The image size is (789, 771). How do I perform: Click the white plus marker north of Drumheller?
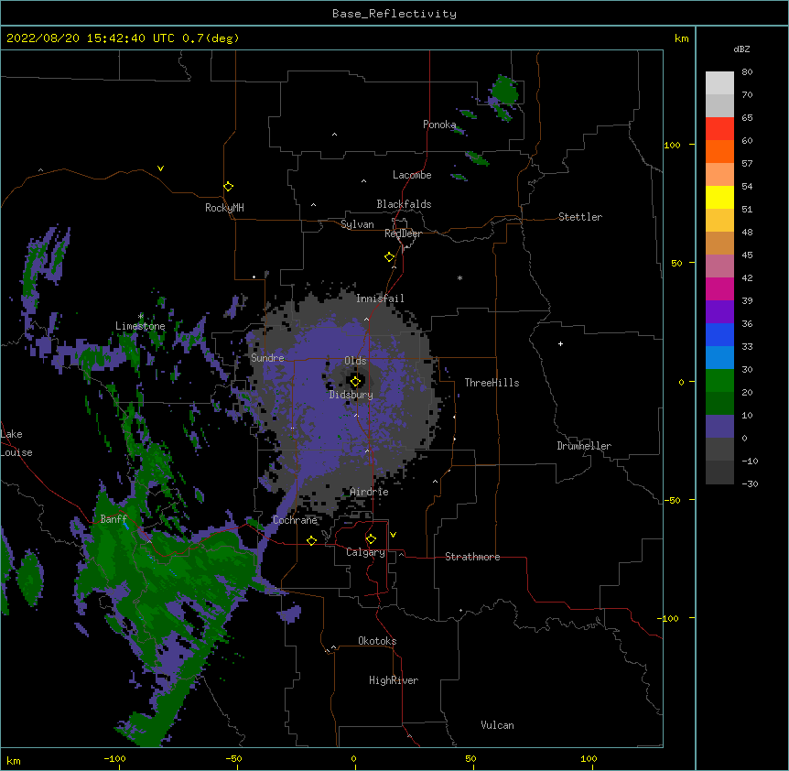pos(560,343)
